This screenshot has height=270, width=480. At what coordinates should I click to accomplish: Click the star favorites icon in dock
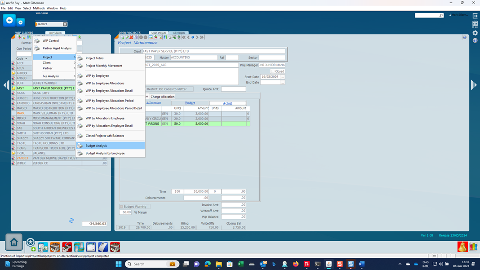[31, 243]
